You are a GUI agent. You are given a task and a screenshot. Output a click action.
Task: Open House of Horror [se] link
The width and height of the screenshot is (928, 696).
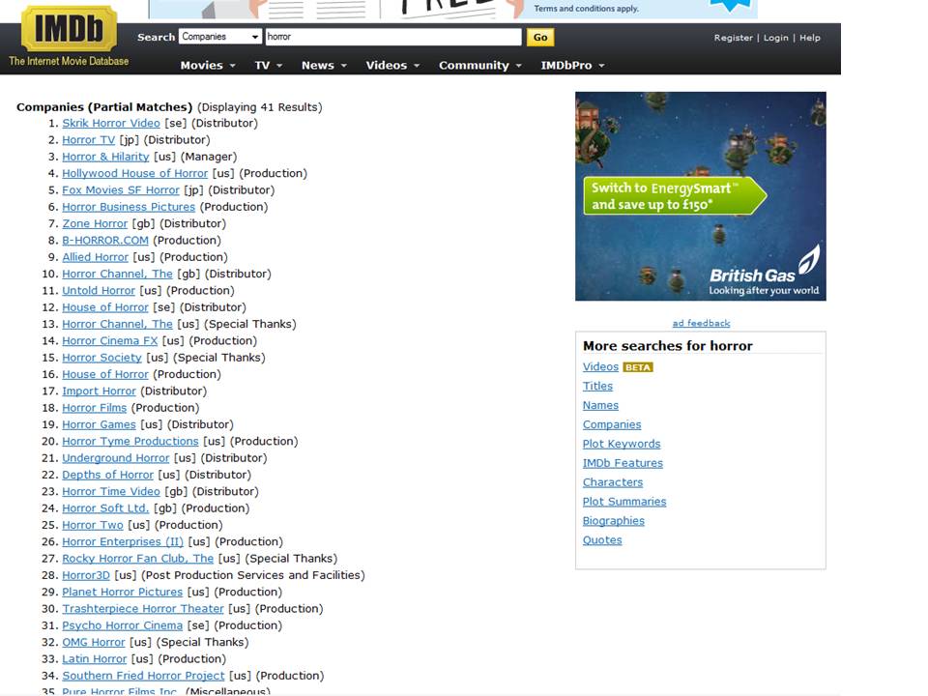click(105, 307)
